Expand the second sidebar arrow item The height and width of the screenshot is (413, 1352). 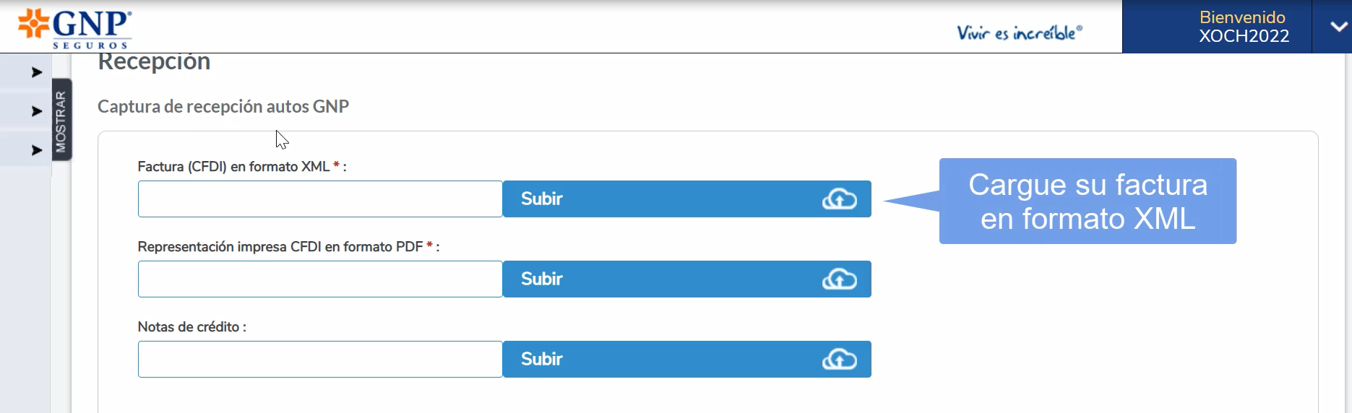click(36, 111)
